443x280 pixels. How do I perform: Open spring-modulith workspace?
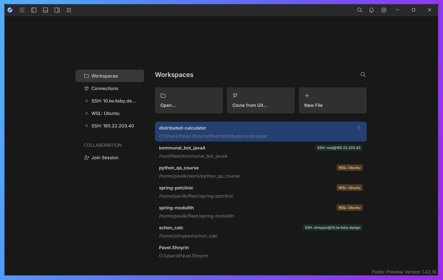point(261,212)
